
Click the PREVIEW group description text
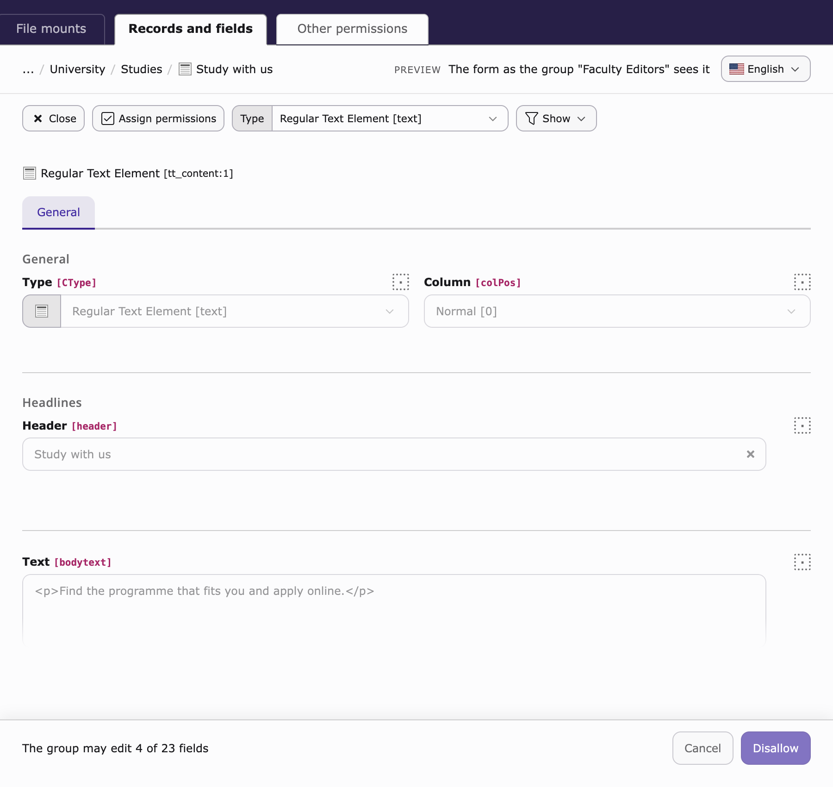(x=579, y=69)
